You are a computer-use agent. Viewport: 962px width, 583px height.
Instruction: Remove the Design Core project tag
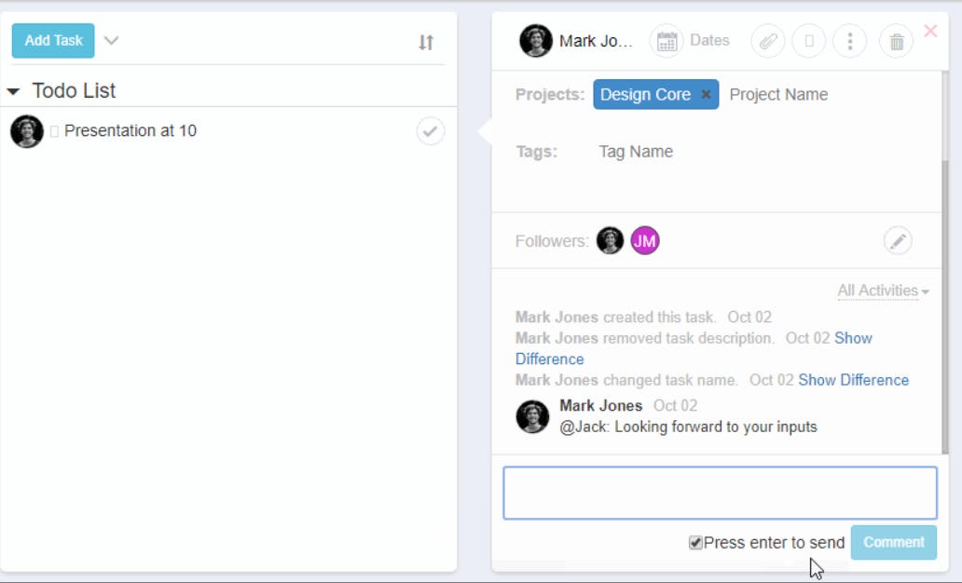[706, 94]
